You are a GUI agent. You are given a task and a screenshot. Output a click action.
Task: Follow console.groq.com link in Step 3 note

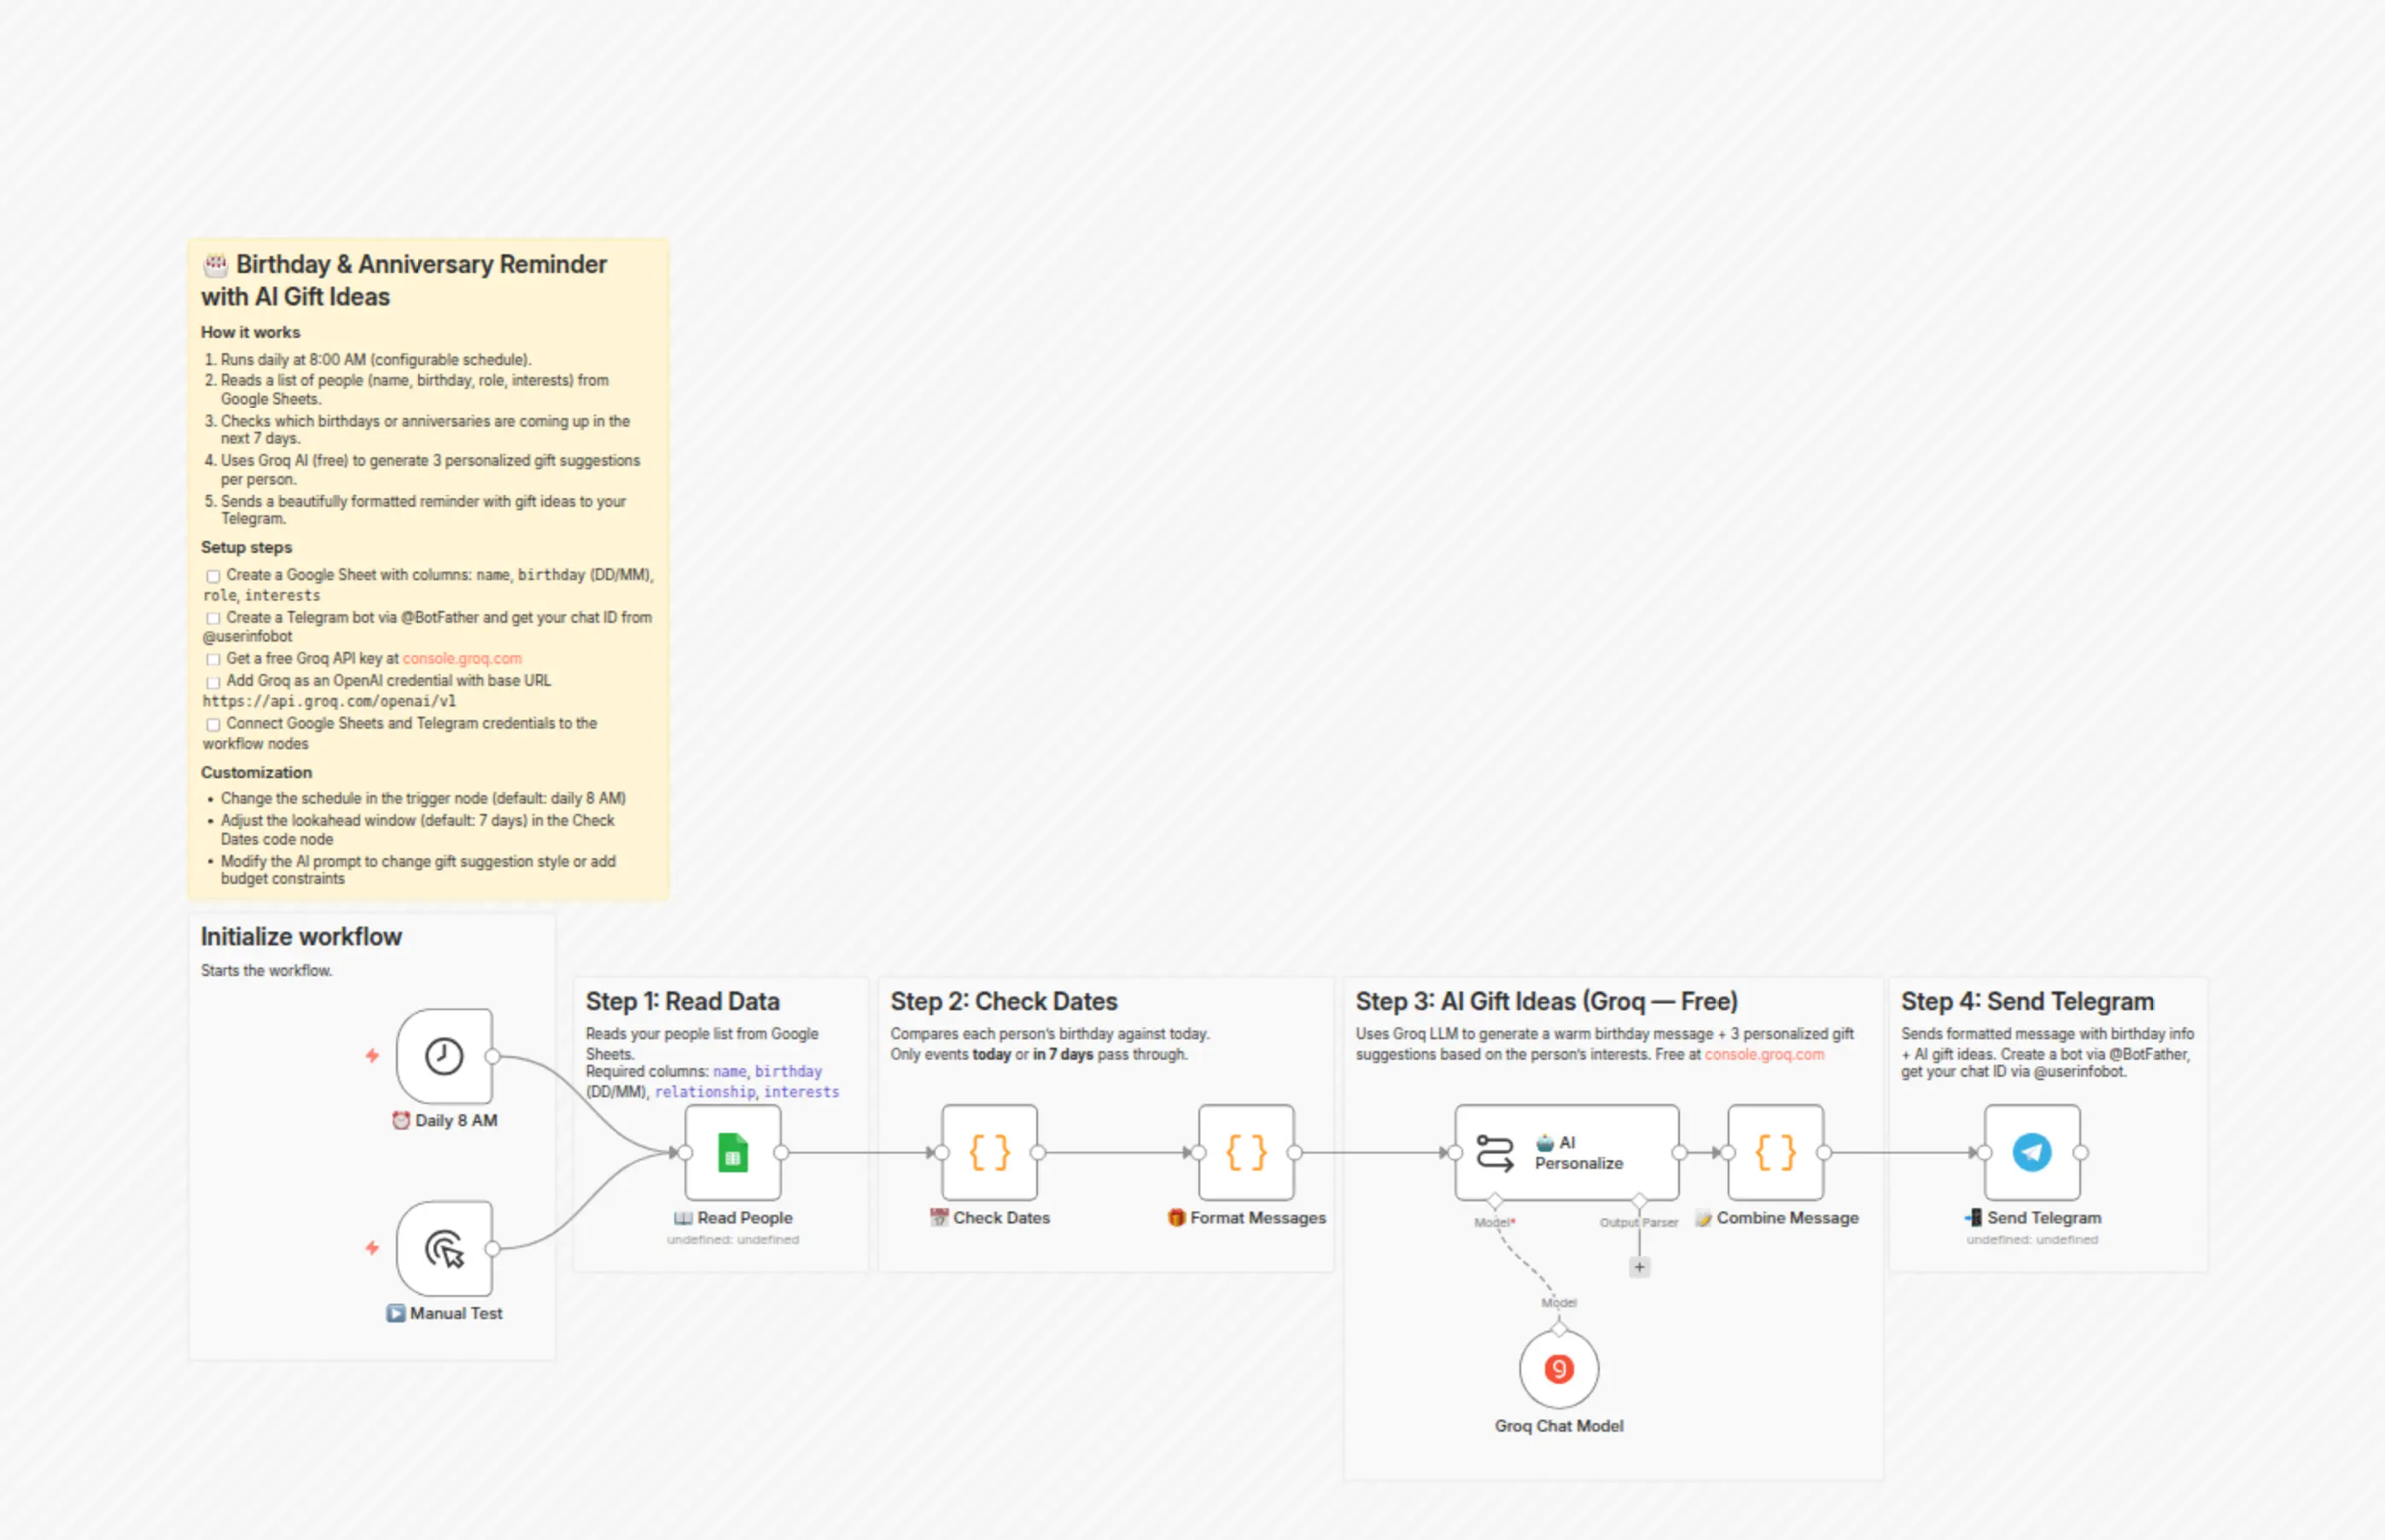[x=1764, y=1055]
